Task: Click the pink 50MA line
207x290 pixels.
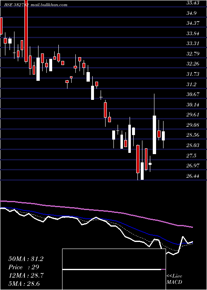Action: [96, 210]
